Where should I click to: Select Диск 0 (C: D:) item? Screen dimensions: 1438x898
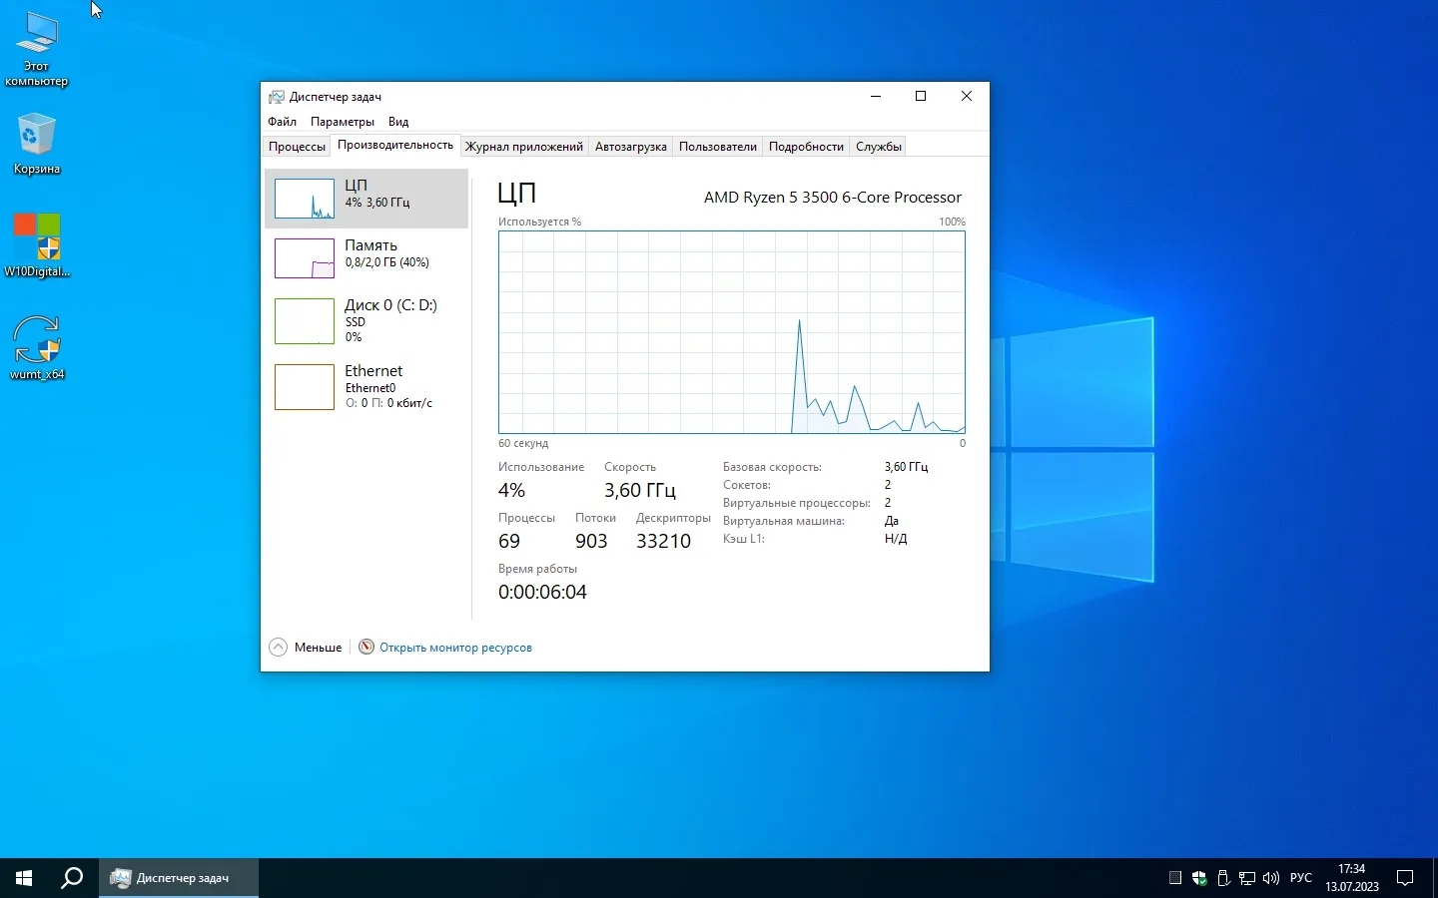(366, 321)
